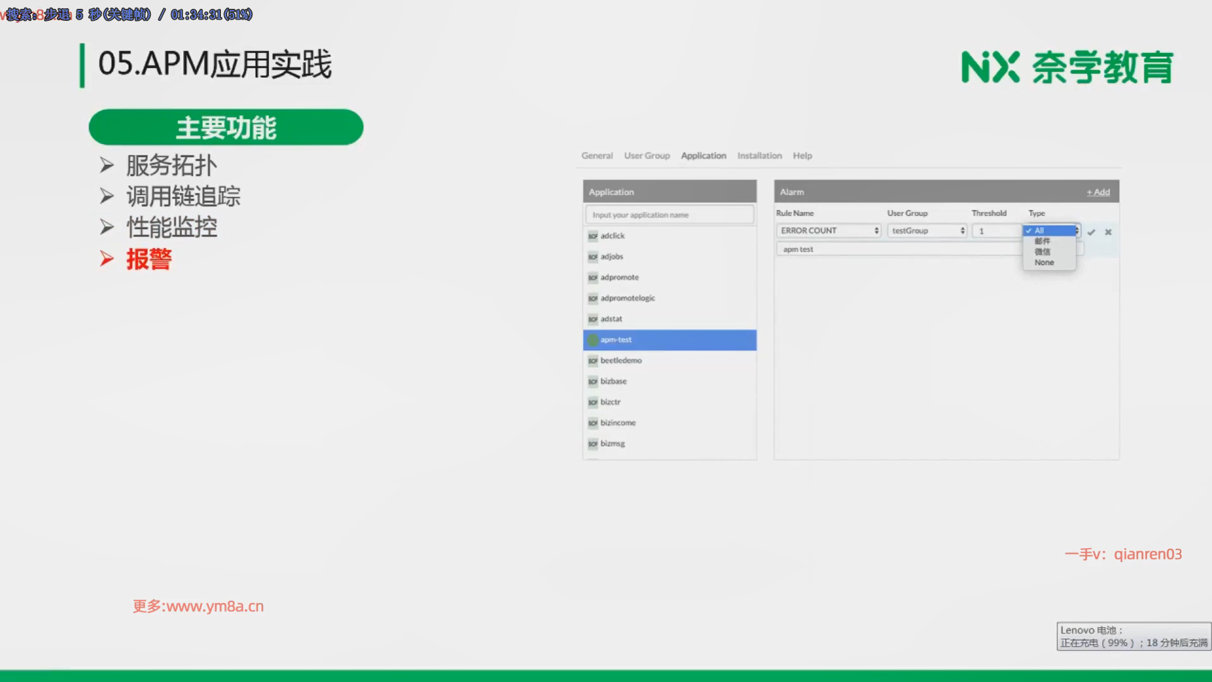Click the beetledemo application icon
1212x682 pixels.
(593, 361)
